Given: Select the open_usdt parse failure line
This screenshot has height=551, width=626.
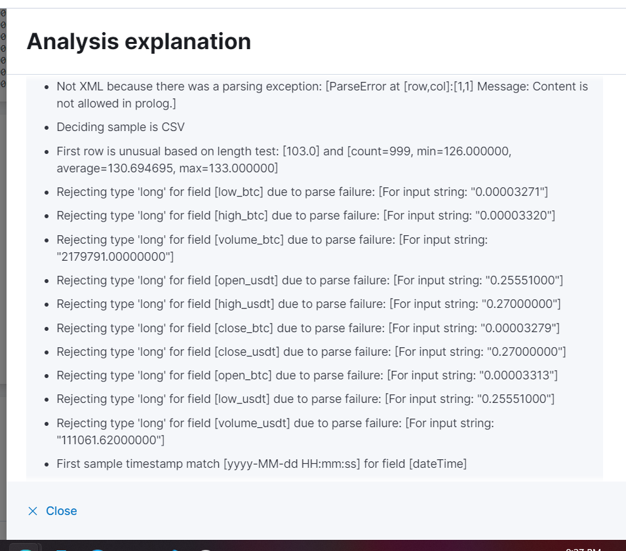Looking at the screenshot, I should click(309, 280).
